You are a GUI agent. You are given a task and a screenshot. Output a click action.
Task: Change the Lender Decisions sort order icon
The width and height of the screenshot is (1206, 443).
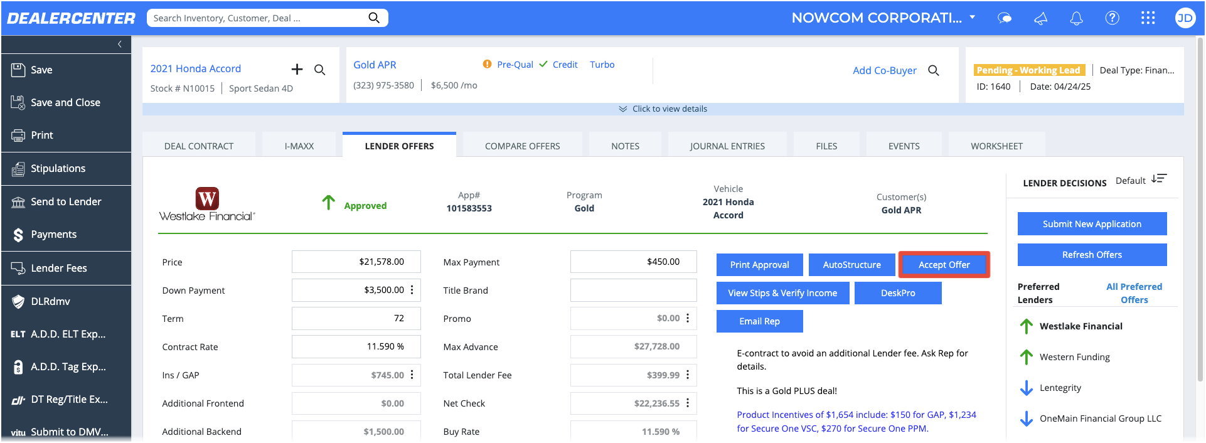coord(1159,179)
